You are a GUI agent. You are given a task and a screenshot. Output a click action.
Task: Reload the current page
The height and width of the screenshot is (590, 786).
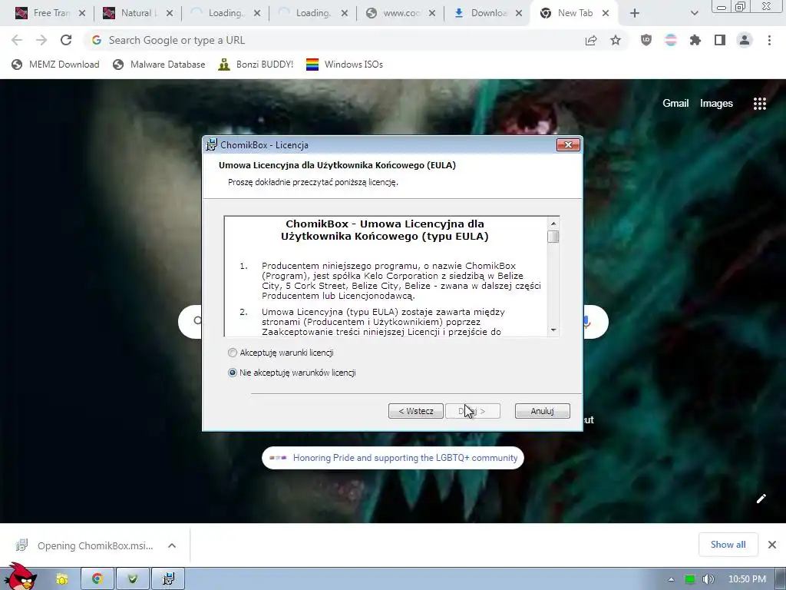[66, 40]
